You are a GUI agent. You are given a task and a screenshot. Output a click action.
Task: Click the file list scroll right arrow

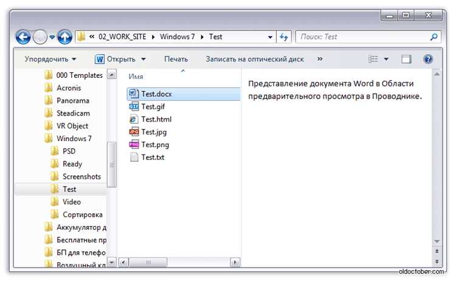[235, 262]
